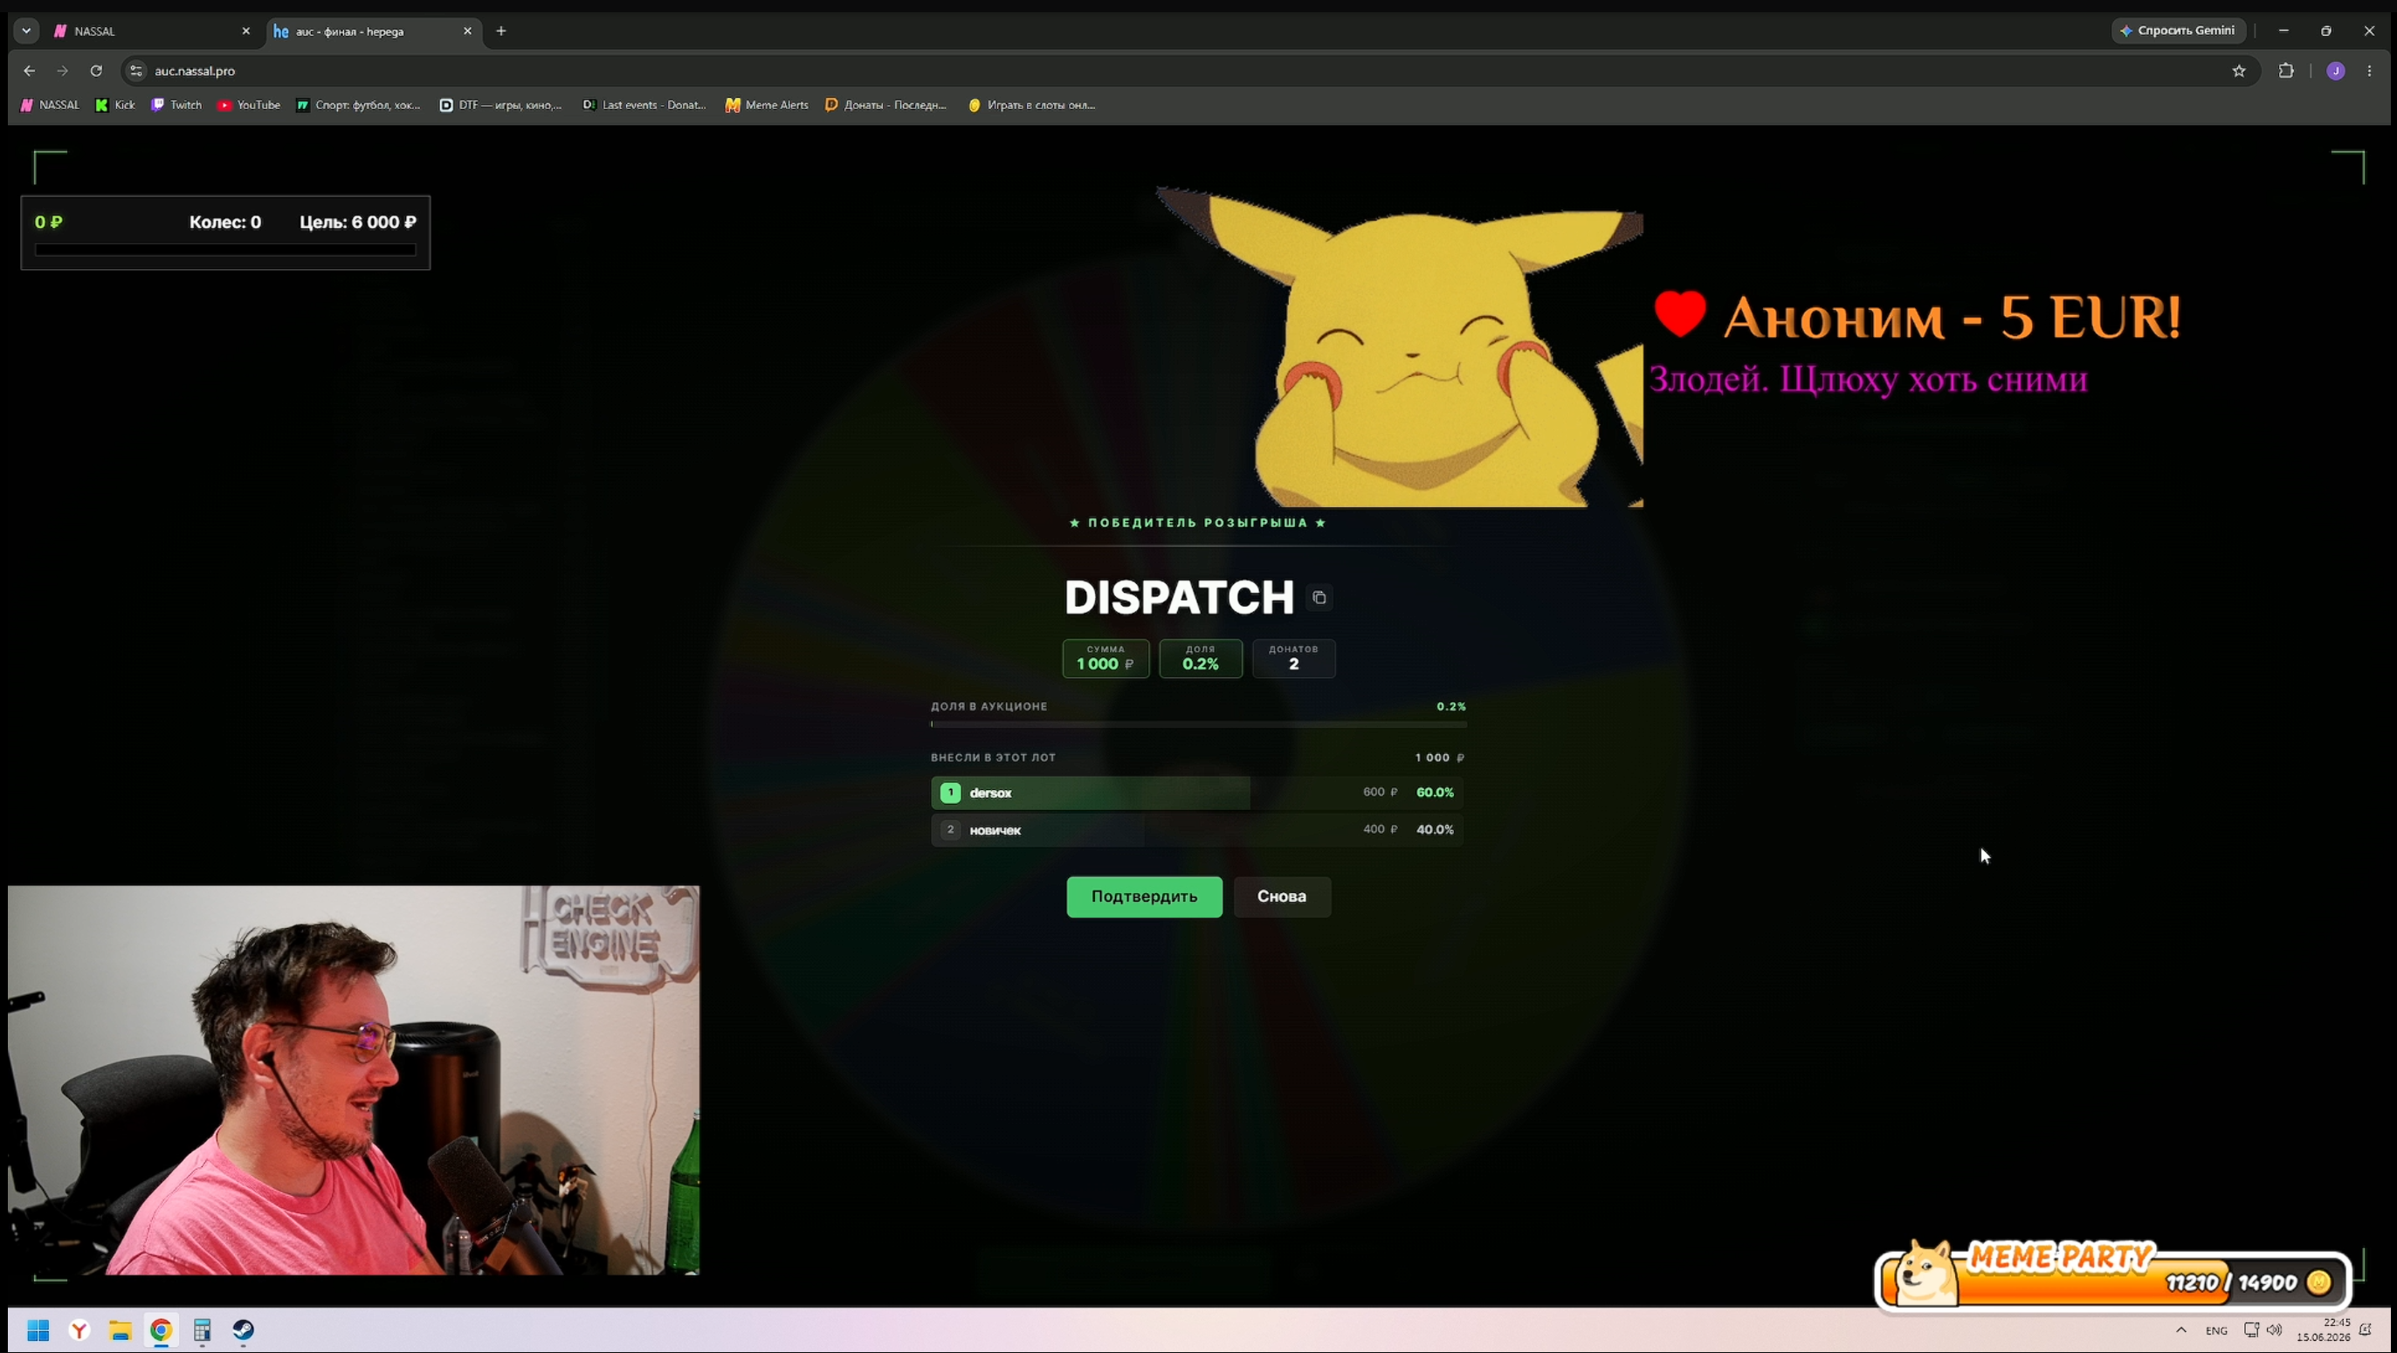The width and height of the screenshot is (2397, 1353).
Task: Click the Pikachu donation alert image
Action: pos(1400,347)
